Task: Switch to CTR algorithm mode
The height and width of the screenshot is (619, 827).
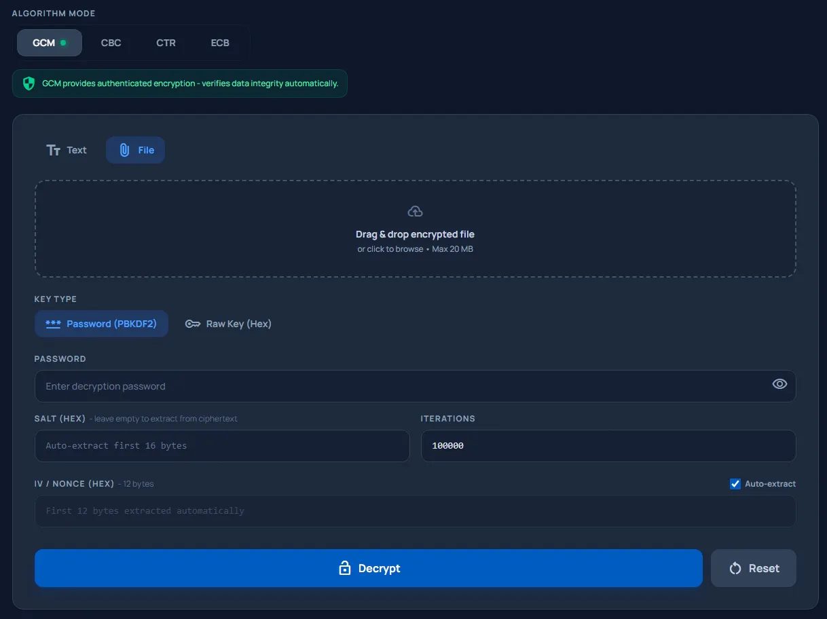Action: tap(166, 43)
